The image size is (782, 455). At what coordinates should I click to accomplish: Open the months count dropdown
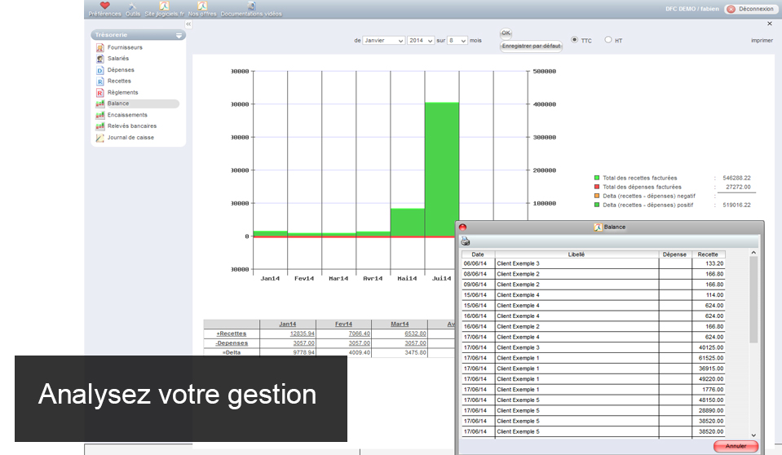click(x=457, y=41)
